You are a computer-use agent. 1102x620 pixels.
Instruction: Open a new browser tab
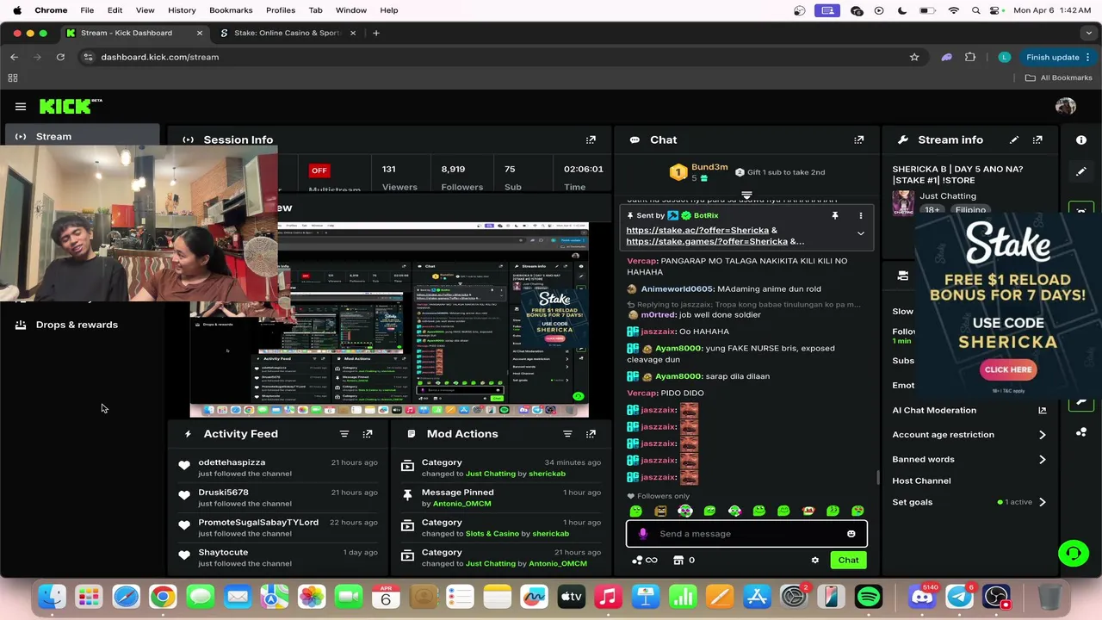[376, 33]
